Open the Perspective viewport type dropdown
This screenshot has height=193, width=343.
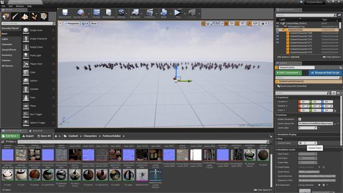point(71,24)
